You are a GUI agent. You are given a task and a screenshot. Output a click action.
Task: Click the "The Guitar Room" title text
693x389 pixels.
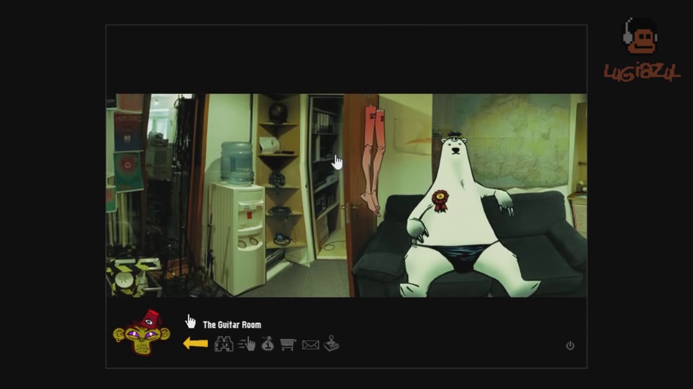232,325
